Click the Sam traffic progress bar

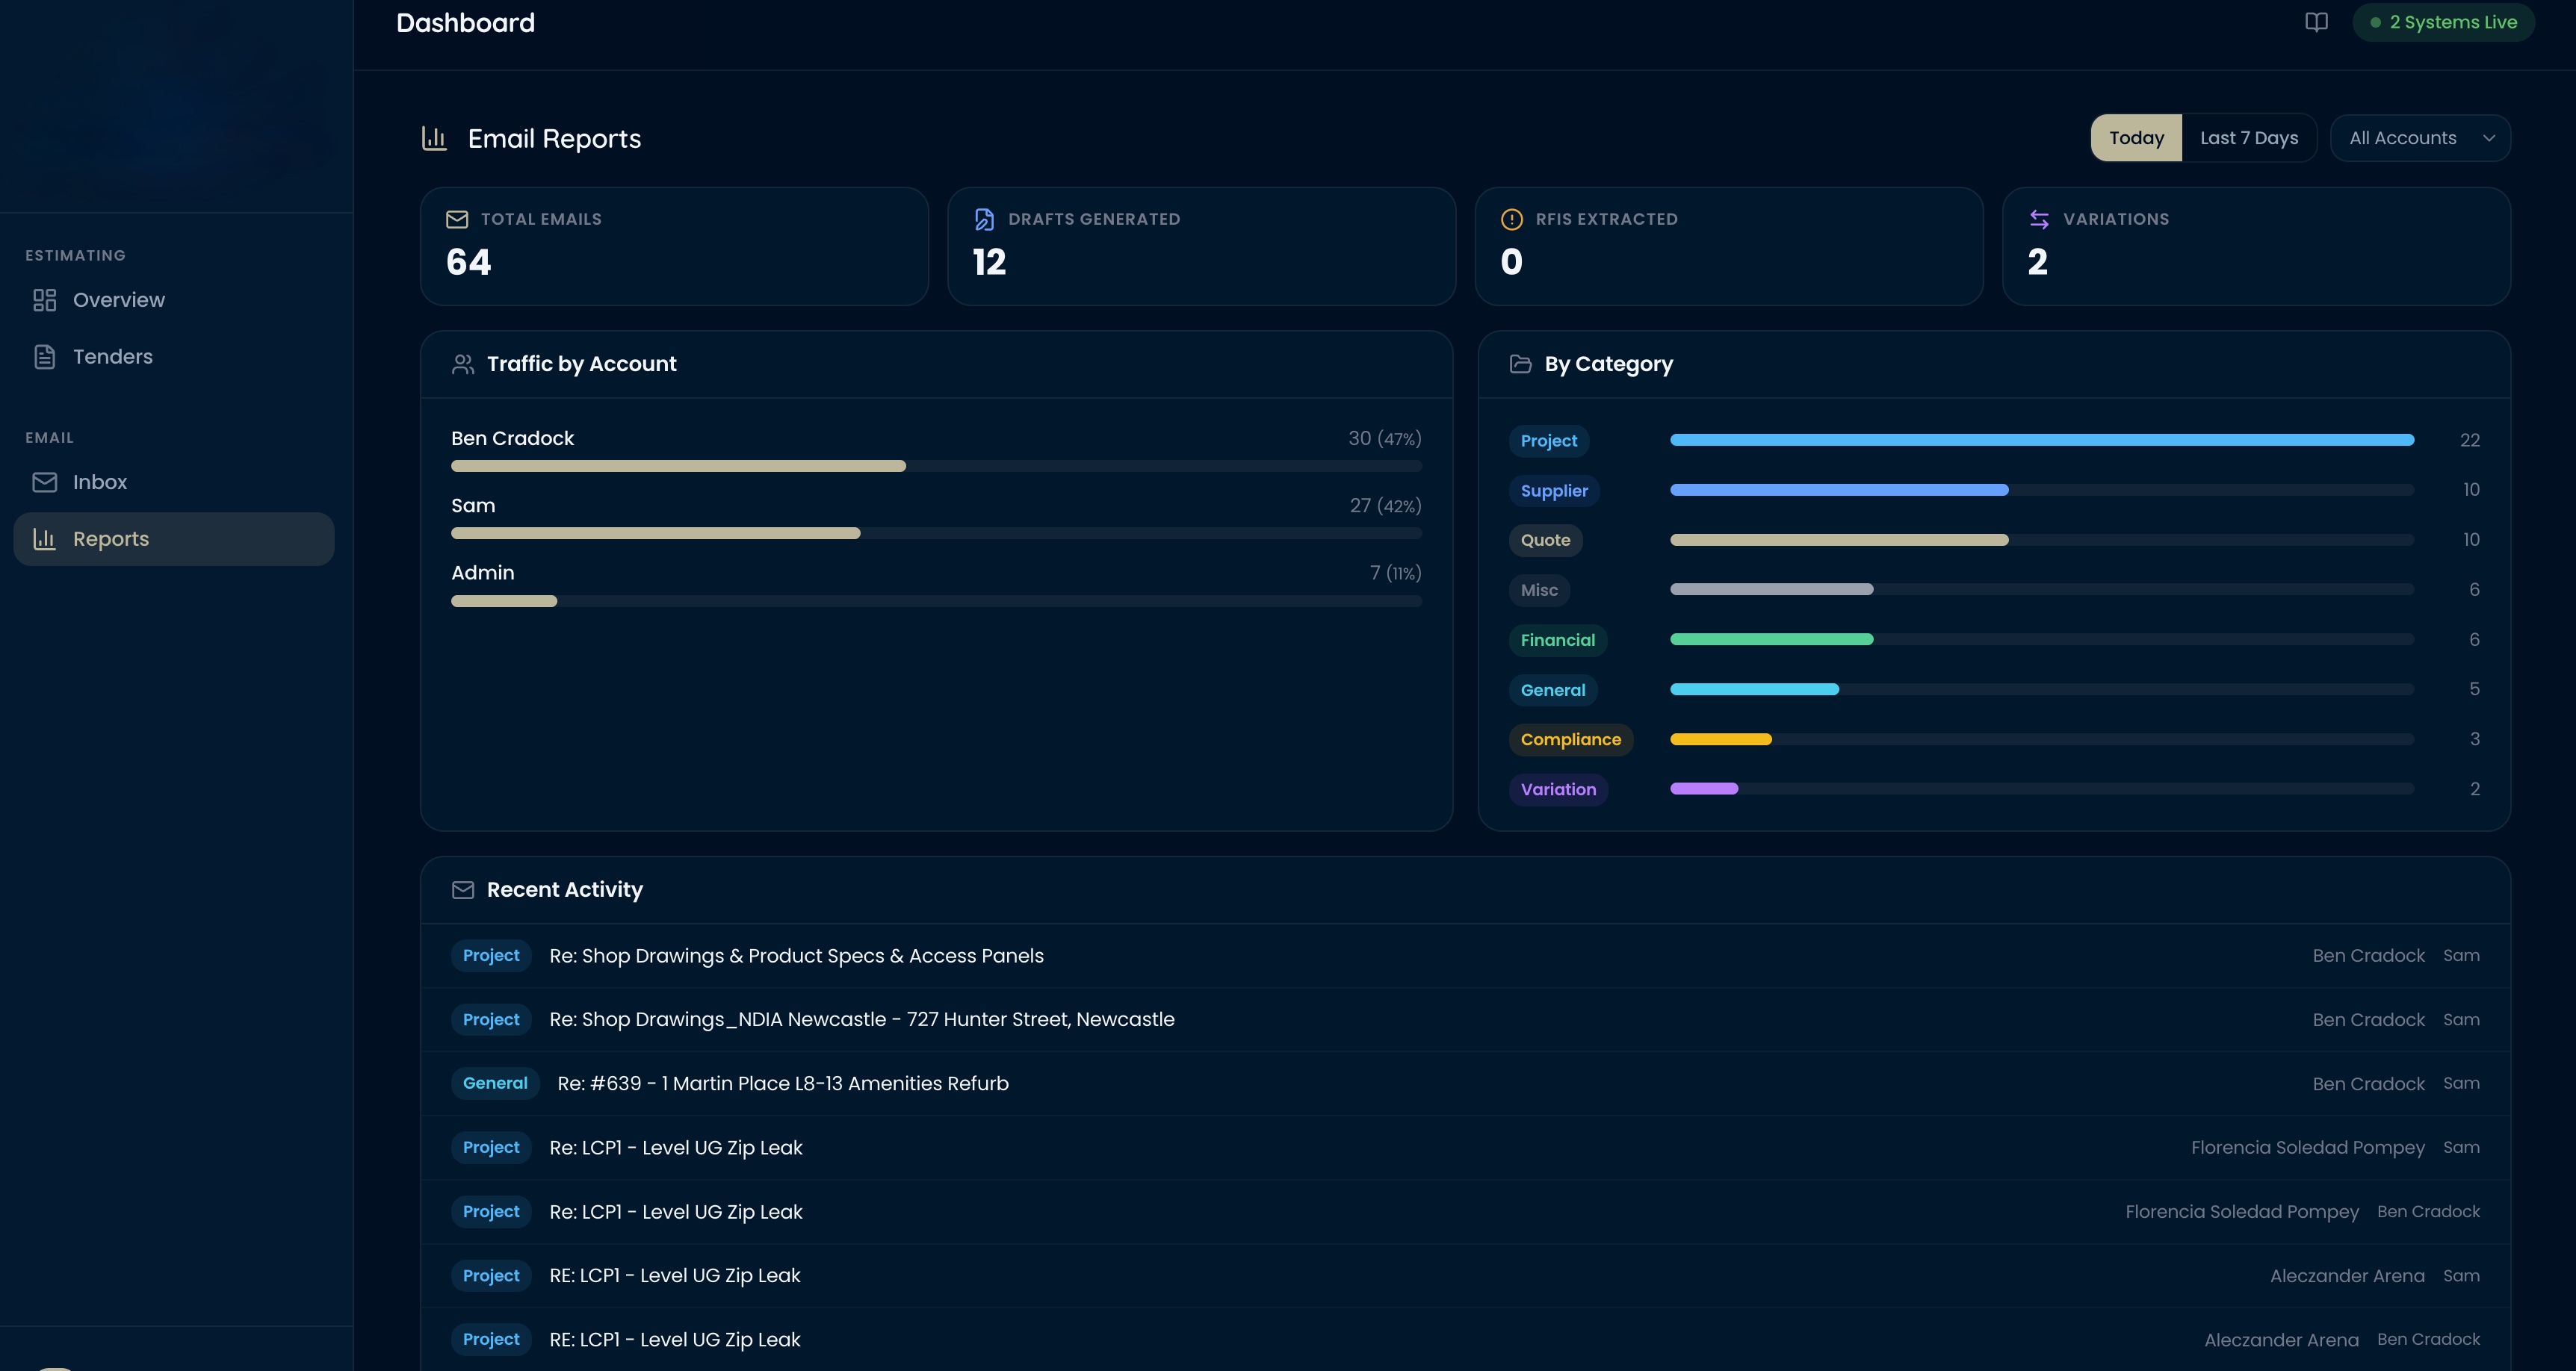click(x=936, y=534)
